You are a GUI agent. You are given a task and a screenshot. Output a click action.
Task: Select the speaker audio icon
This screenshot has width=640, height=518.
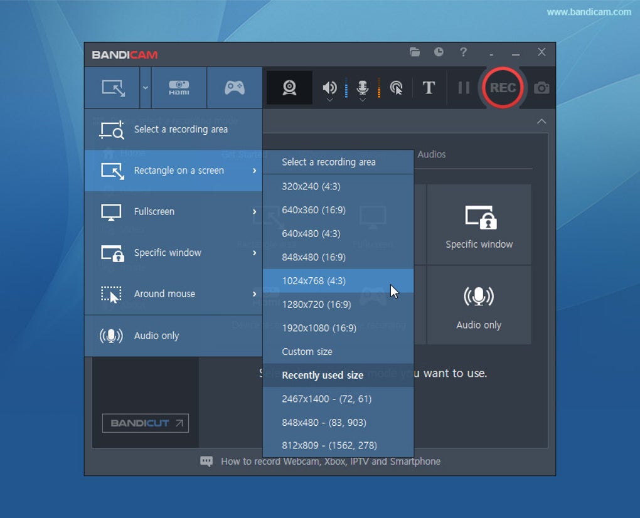pyautogui.click(x=329, y=87)
